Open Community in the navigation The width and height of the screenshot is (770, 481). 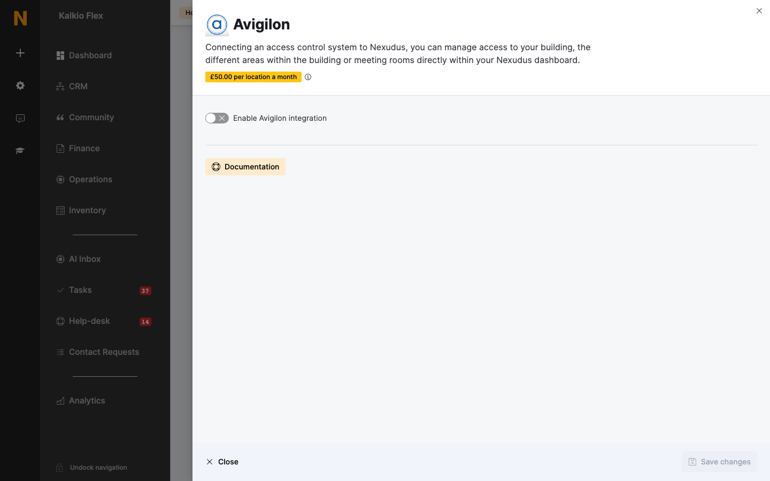coord(91,118)
